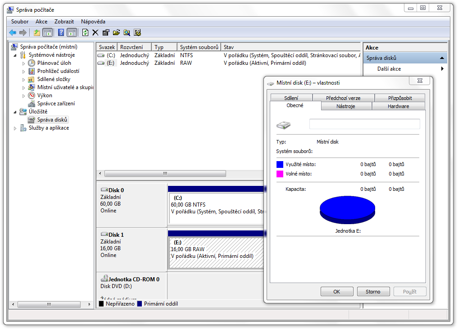Select Správa počítače (místní) root node
This screenshot has height=329, width=458.
(49, 47)
